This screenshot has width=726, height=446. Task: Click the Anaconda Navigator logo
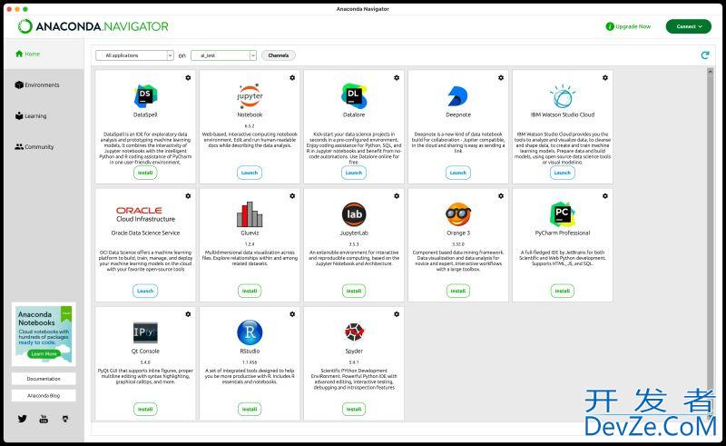tap(93, 26)
